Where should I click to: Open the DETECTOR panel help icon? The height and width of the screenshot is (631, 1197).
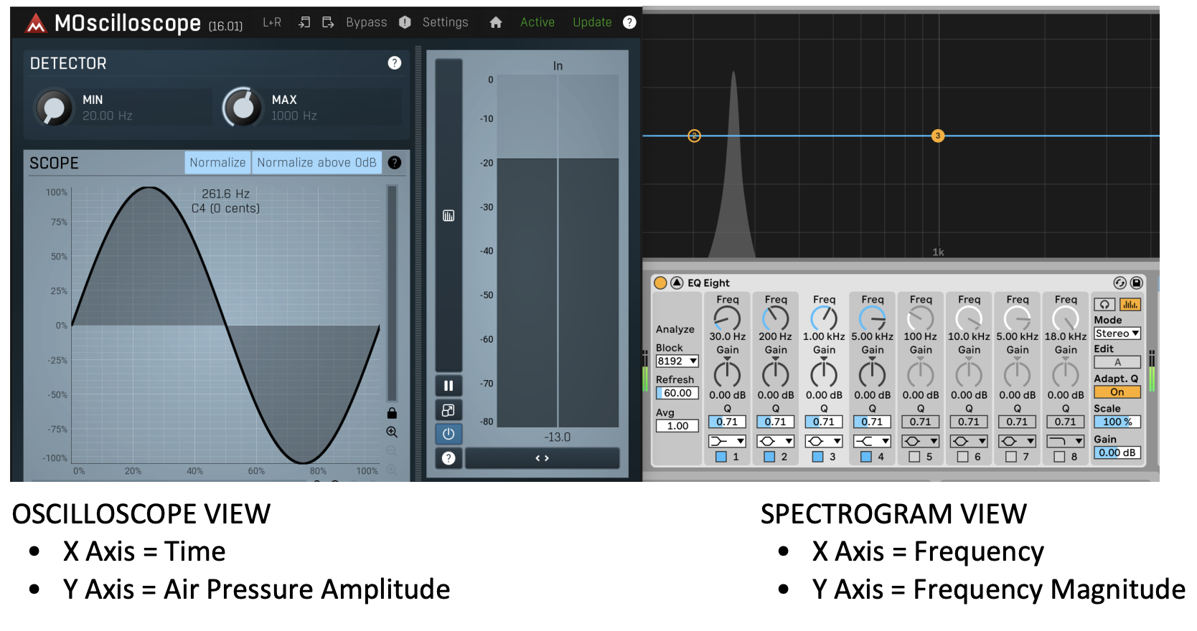pyautogui.click(x=395, y=63)
